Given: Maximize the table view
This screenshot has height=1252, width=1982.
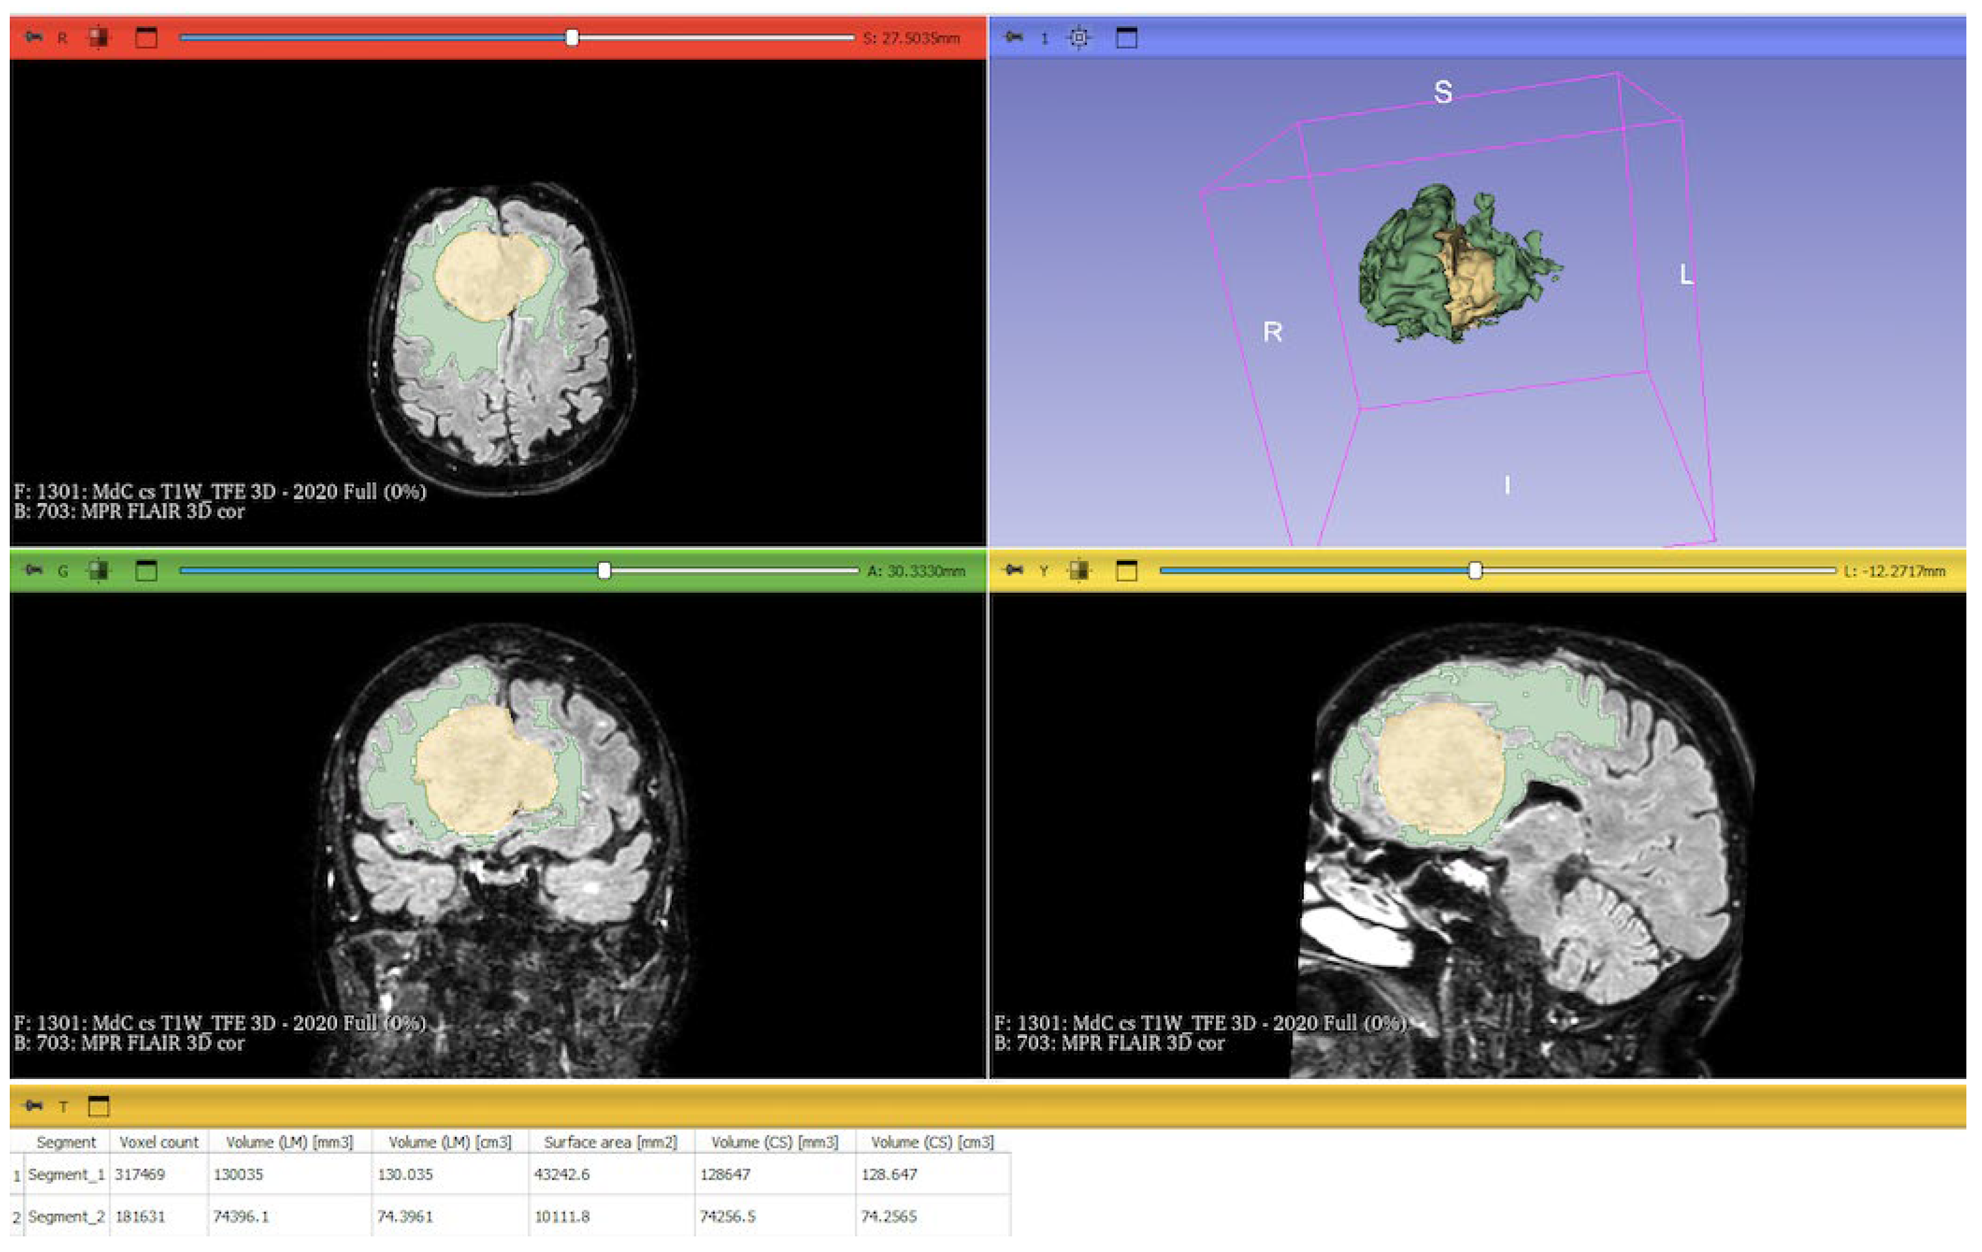Looking at the screenshot, I should [99, 1106].
